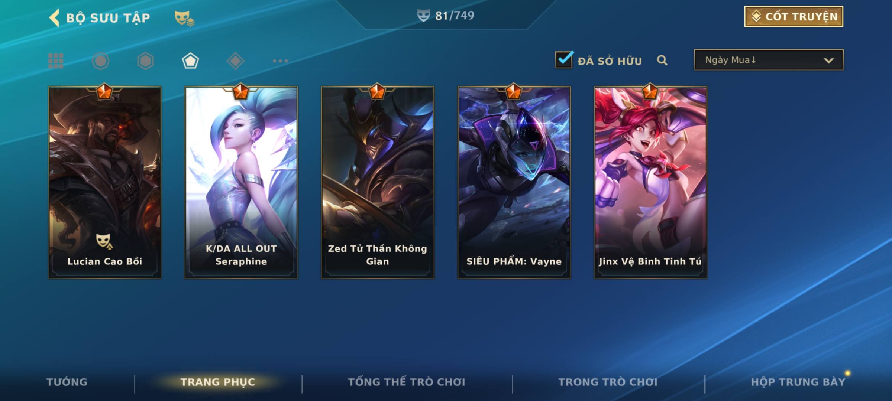Filter by the diamond rarity icon

point(235,61)
